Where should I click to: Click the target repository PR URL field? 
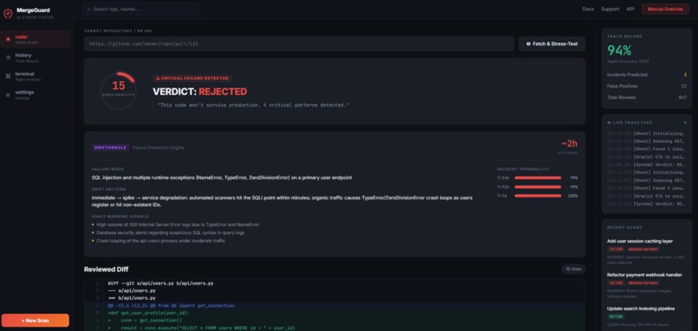(299, 43)
